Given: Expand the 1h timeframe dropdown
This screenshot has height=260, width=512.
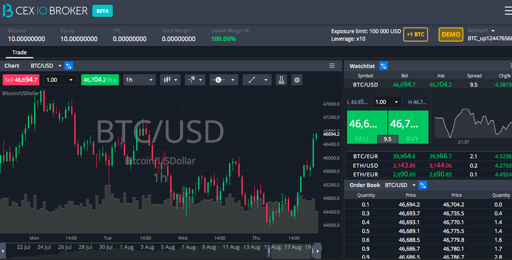Looking at the screenshot, I should [139, 80].
